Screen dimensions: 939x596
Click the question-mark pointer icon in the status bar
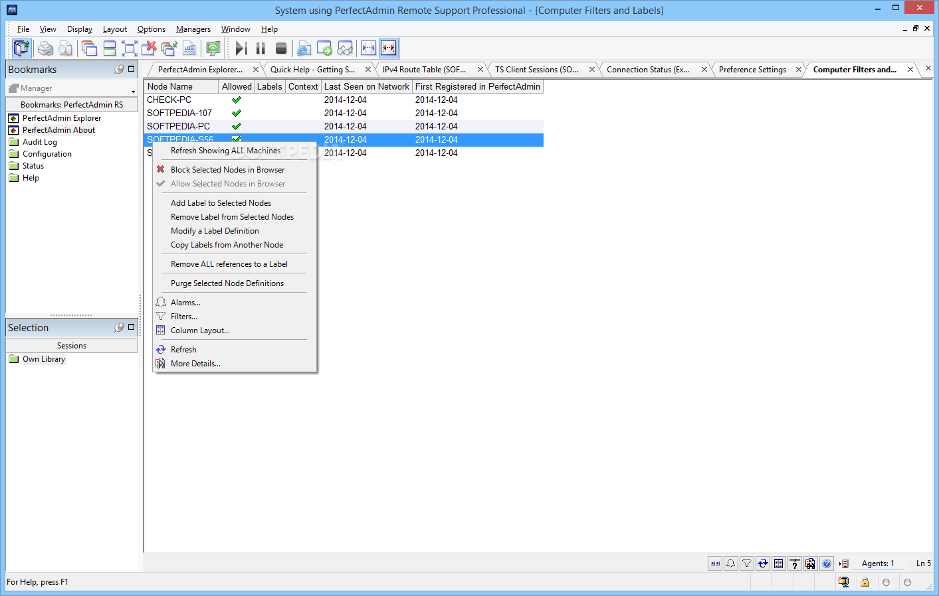coord(795,563)
